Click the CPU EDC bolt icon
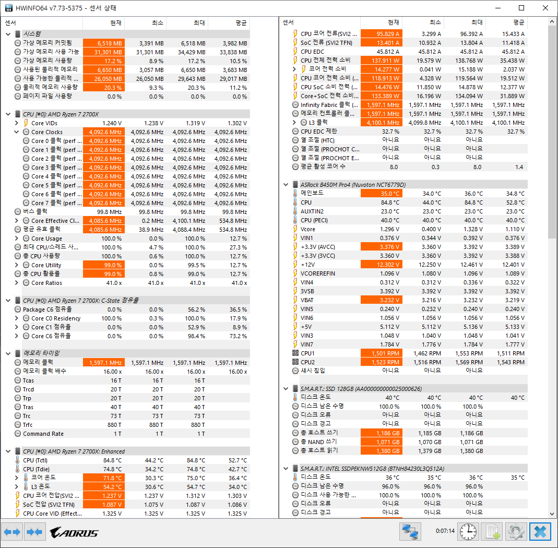558x548 pixels. (x=295, y=52)
